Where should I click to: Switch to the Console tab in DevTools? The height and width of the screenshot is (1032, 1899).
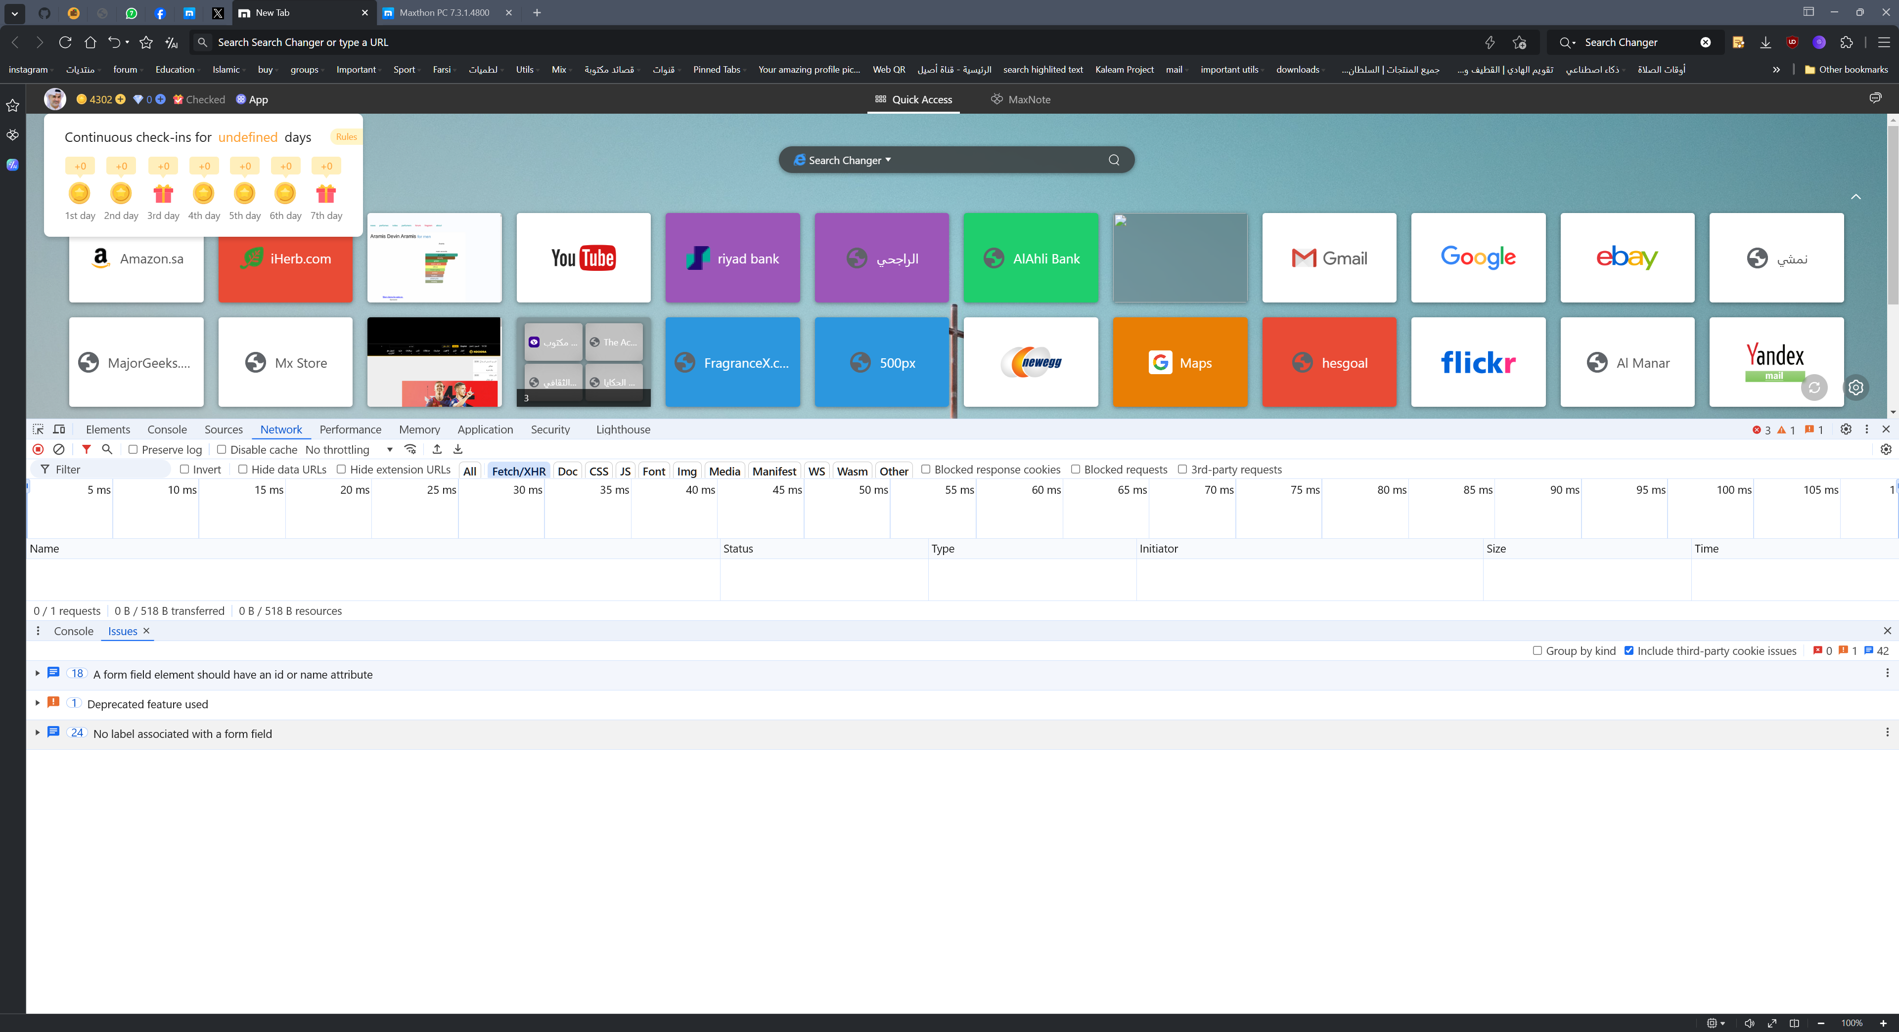(167, 430)
